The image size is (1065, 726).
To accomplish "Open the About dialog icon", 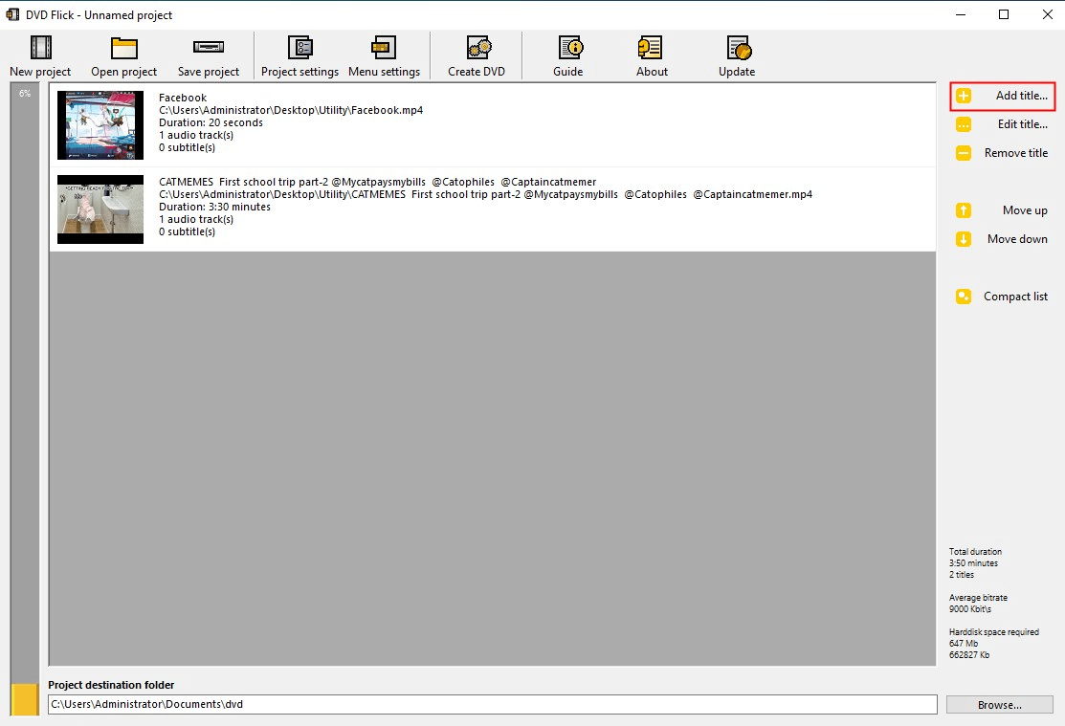I will coord(652,48).
